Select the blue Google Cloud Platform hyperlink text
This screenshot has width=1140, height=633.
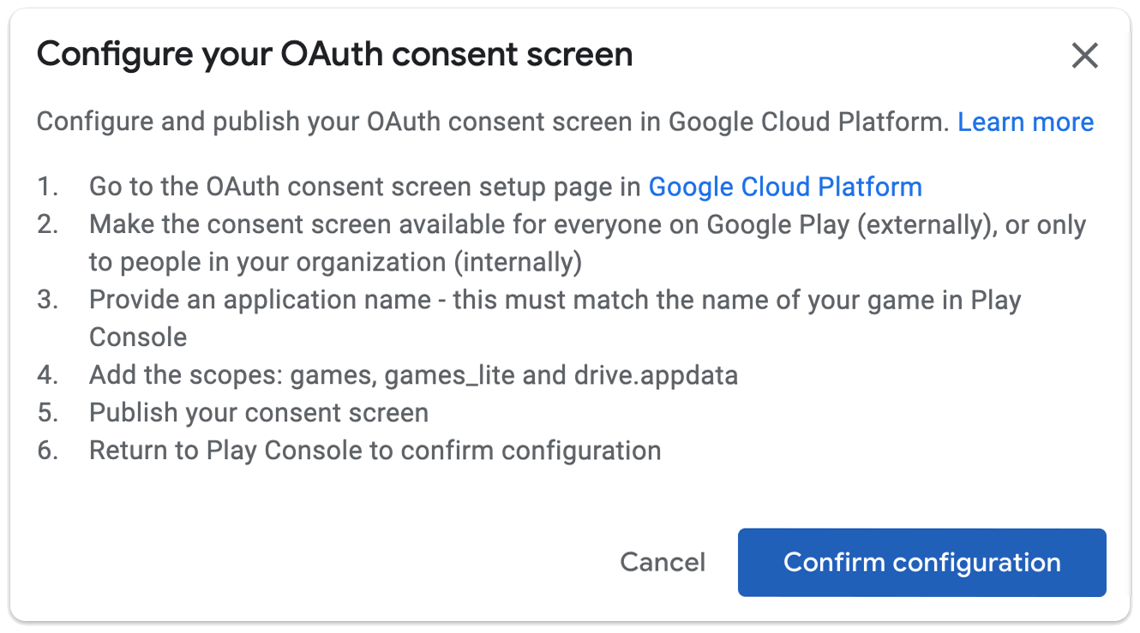pyautogui.click(x=784, y=186)
